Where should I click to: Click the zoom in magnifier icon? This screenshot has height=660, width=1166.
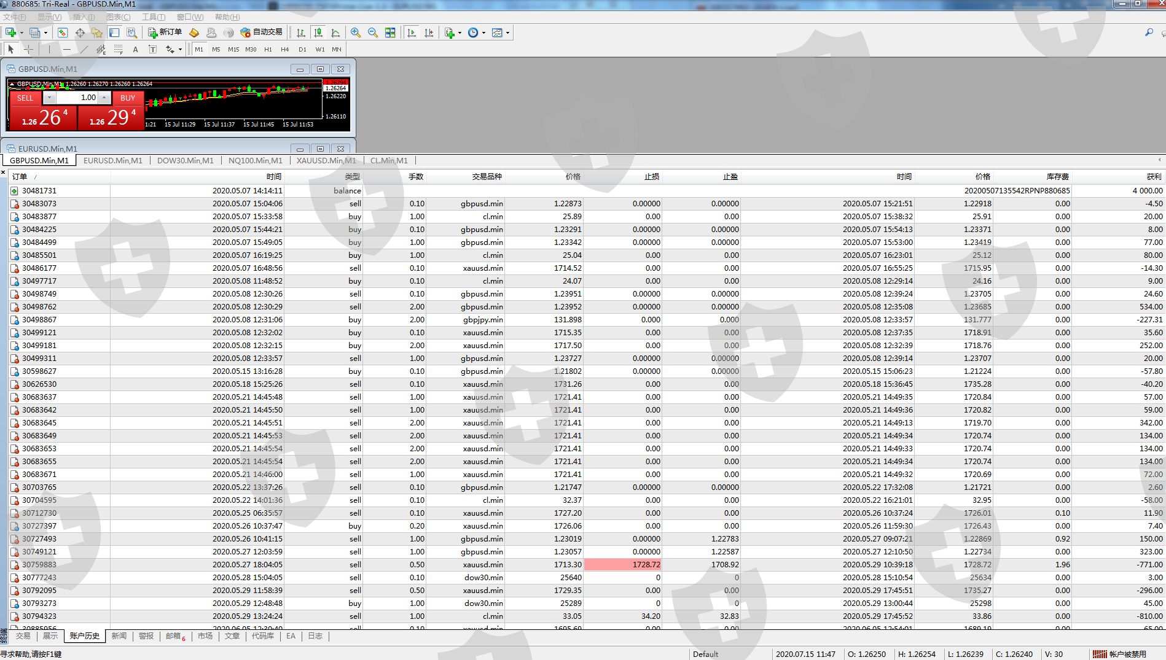pos(356,33)
